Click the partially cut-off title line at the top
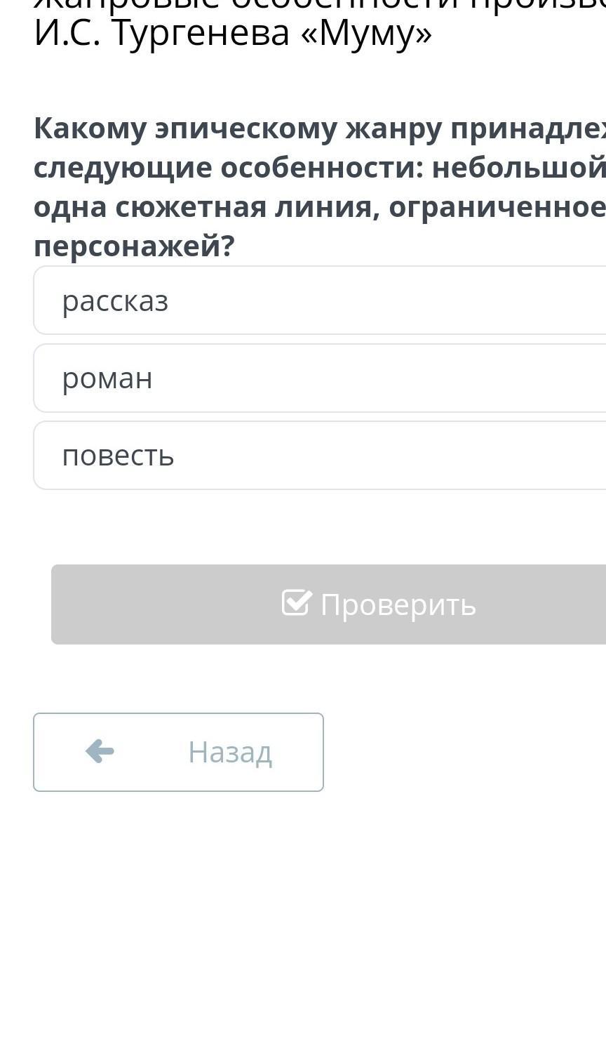This screenshot has width=606, height=1058. tap(320, 4)
